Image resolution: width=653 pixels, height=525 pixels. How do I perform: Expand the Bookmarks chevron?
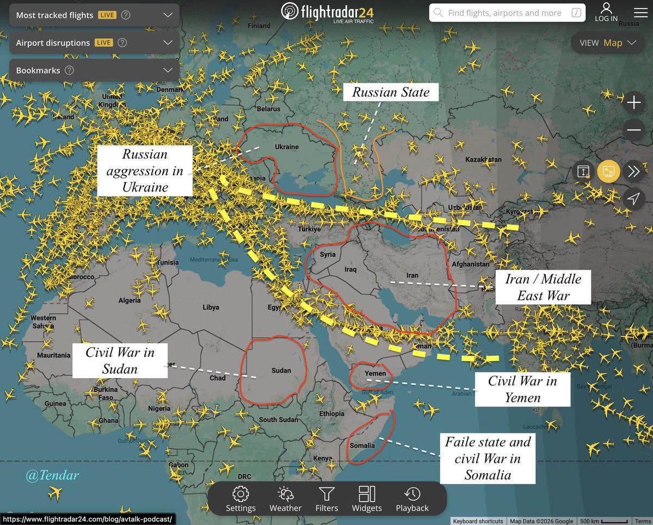[x=168, y=70]
